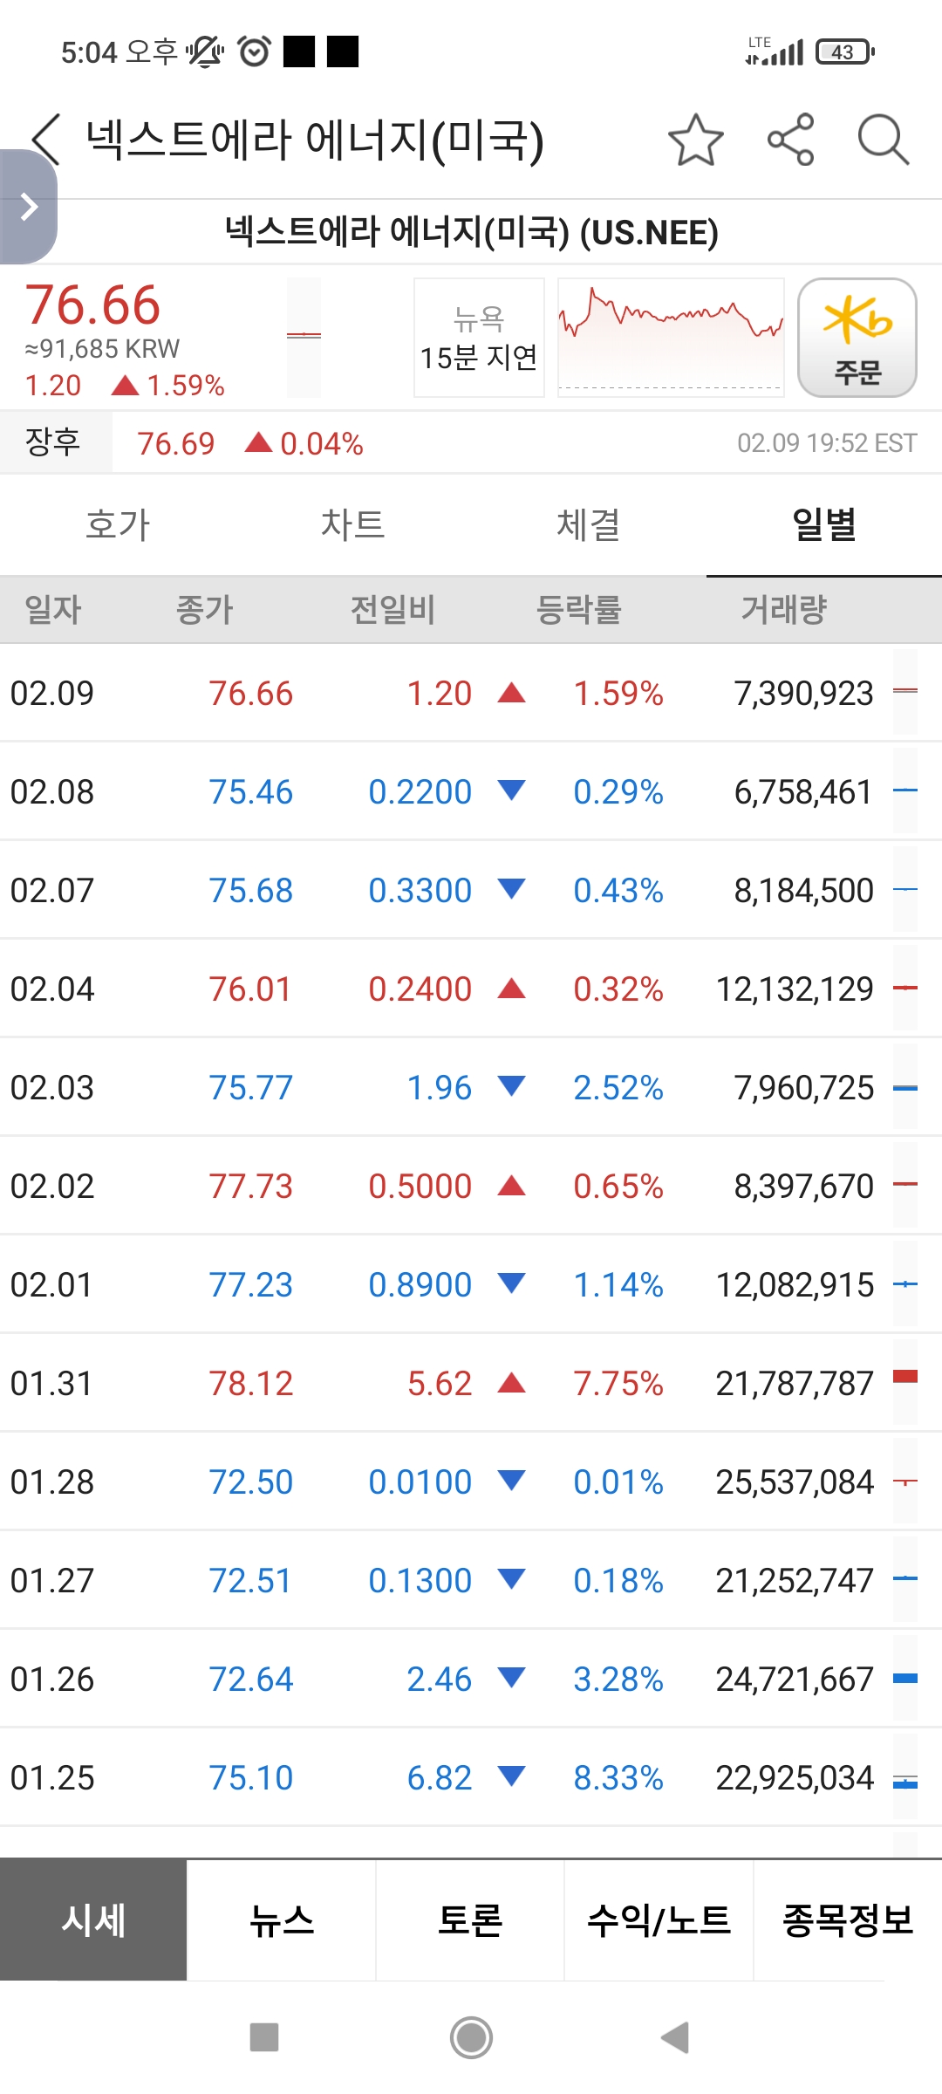Open the 토론 bottom tab
The image size is (942, 2094).
pyautogui.click(x=470, y=1920)
